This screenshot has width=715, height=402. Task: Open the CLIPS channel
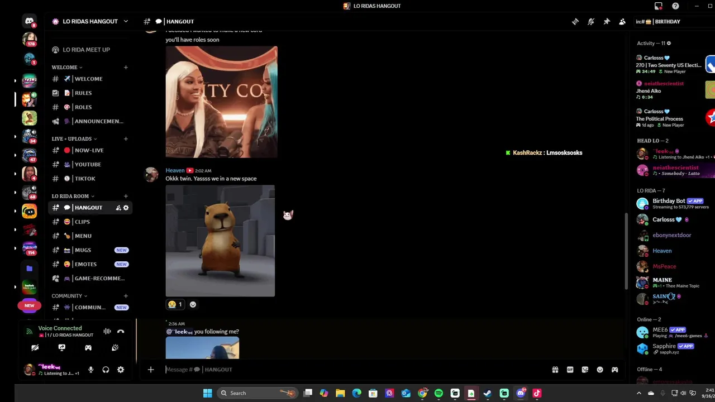(90, 222)
